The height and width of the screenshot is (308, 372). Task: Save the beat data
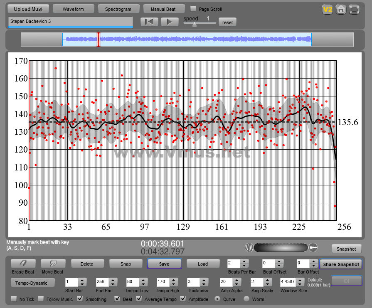tap(164, 264)
